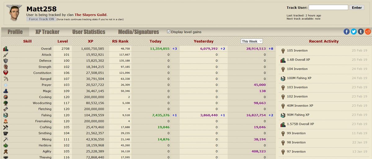Click the Enter button to track user
Viewport: 372px width, 159px height.
357,7
